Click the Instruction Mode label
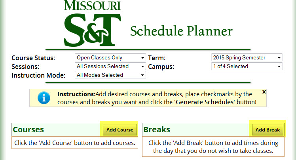This screenshot has height=160, width=296. click(38, 75)
